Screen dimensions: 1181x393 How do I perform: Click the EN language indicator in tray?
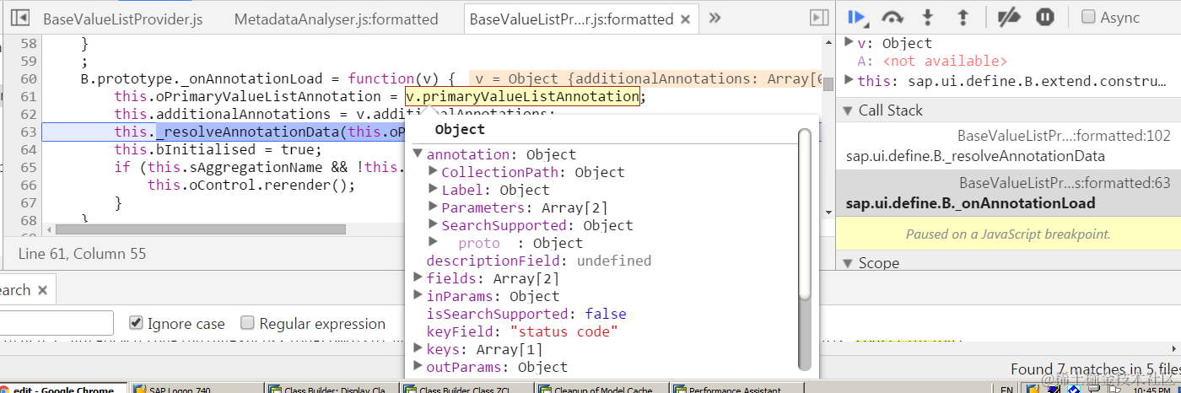tap(1006, 390)
